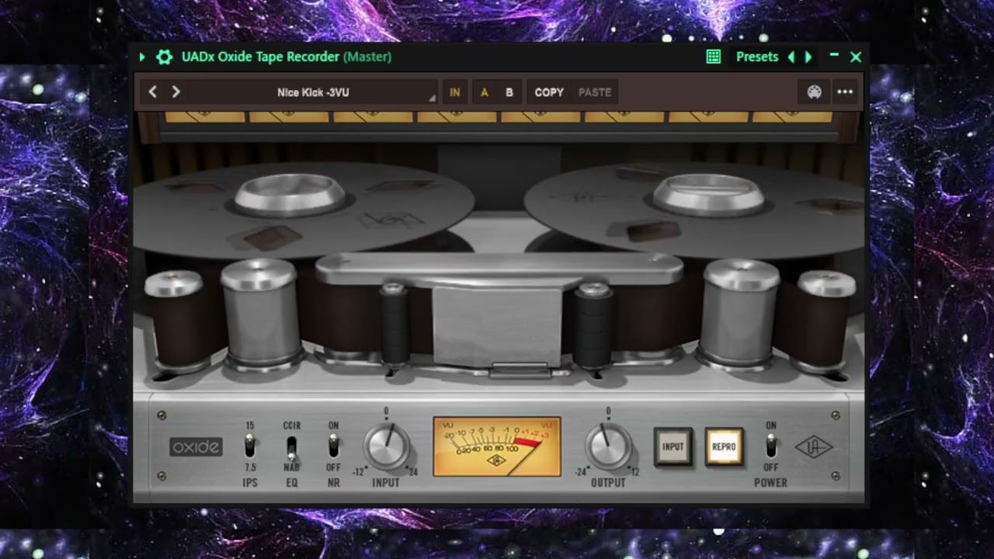This screenshot has height=559, width=994.
Task: Open the three-dot more options menu
Action: point(845,92)
